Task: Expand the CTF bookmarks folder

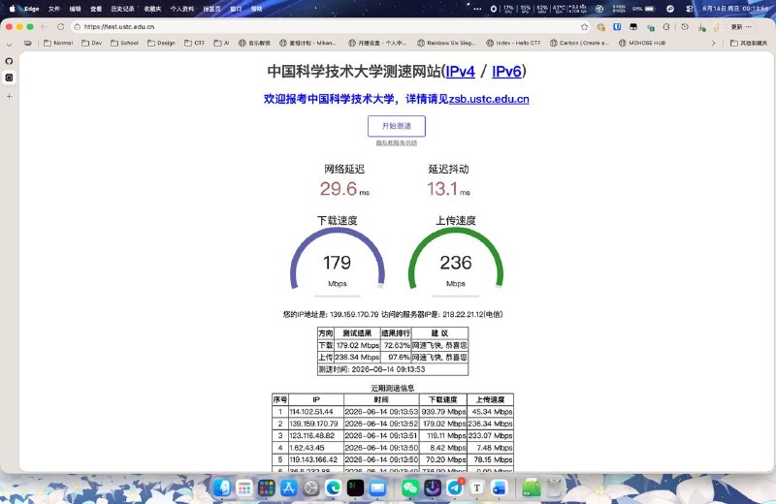Action: coord(195,43)
